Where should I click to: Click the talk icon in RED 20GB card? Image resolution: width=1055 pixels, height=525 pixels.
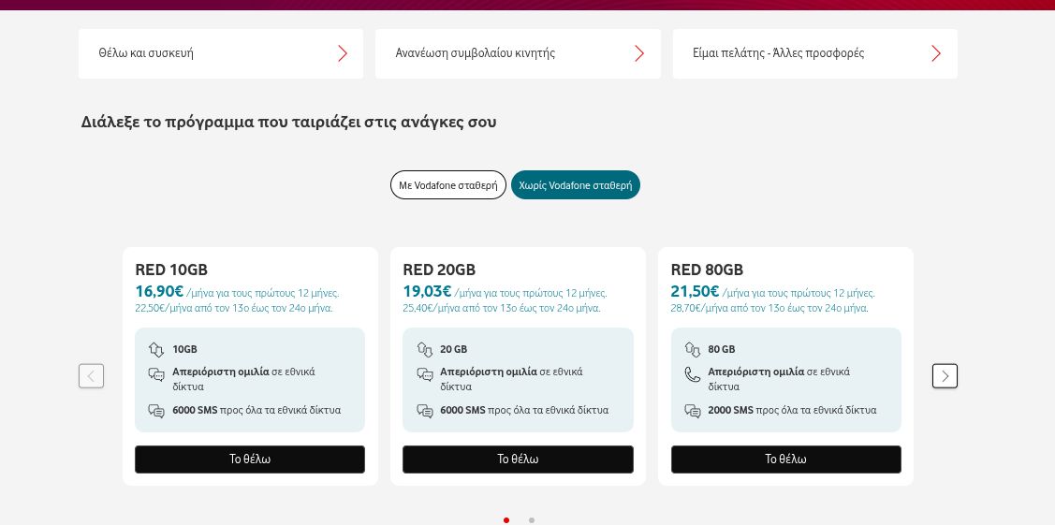[x=424, y=374]
